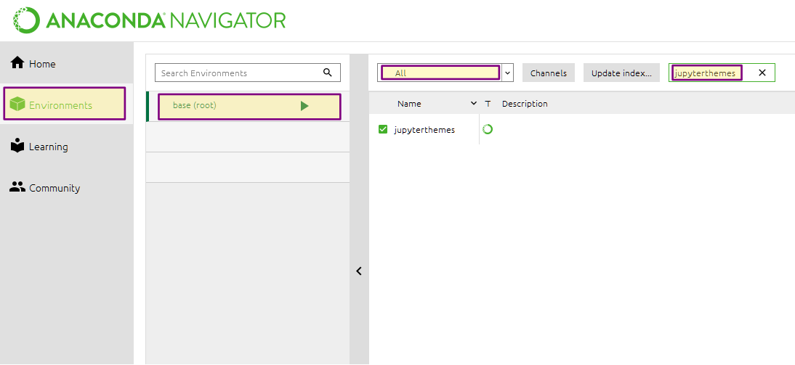Image resolution: width=795 pixels, height=365 pixels.
Task: Expand the package filter dropdown arrow
Action: coord(507,73)
